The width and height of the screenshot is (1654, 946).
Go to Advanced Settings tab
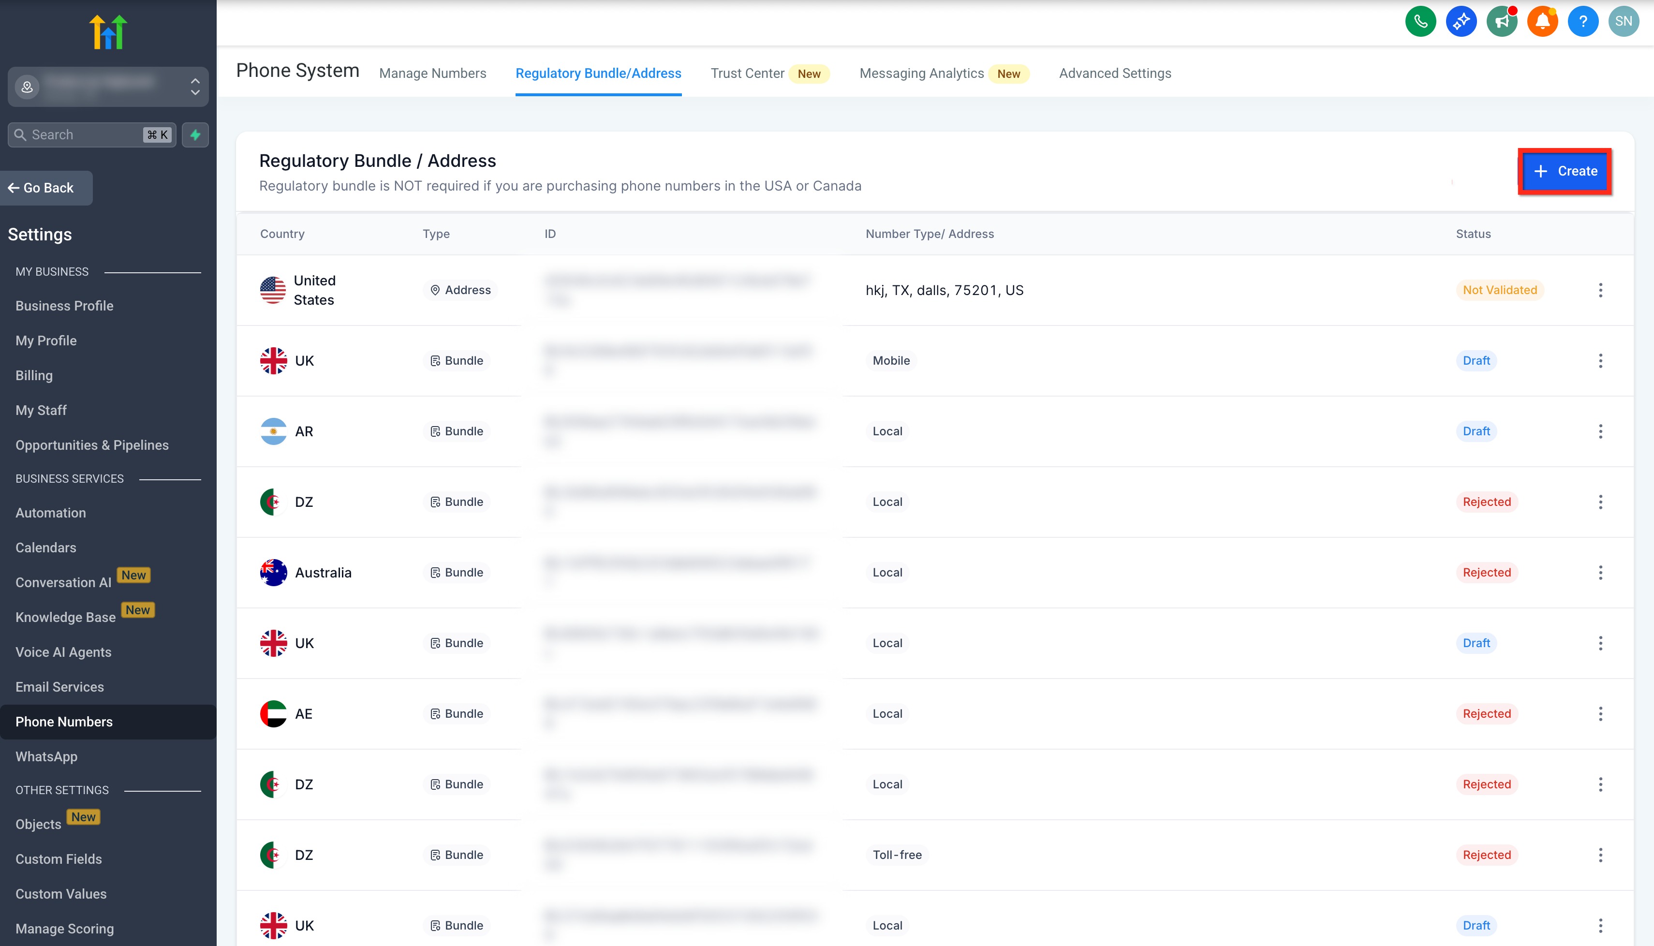[1115, 74]
